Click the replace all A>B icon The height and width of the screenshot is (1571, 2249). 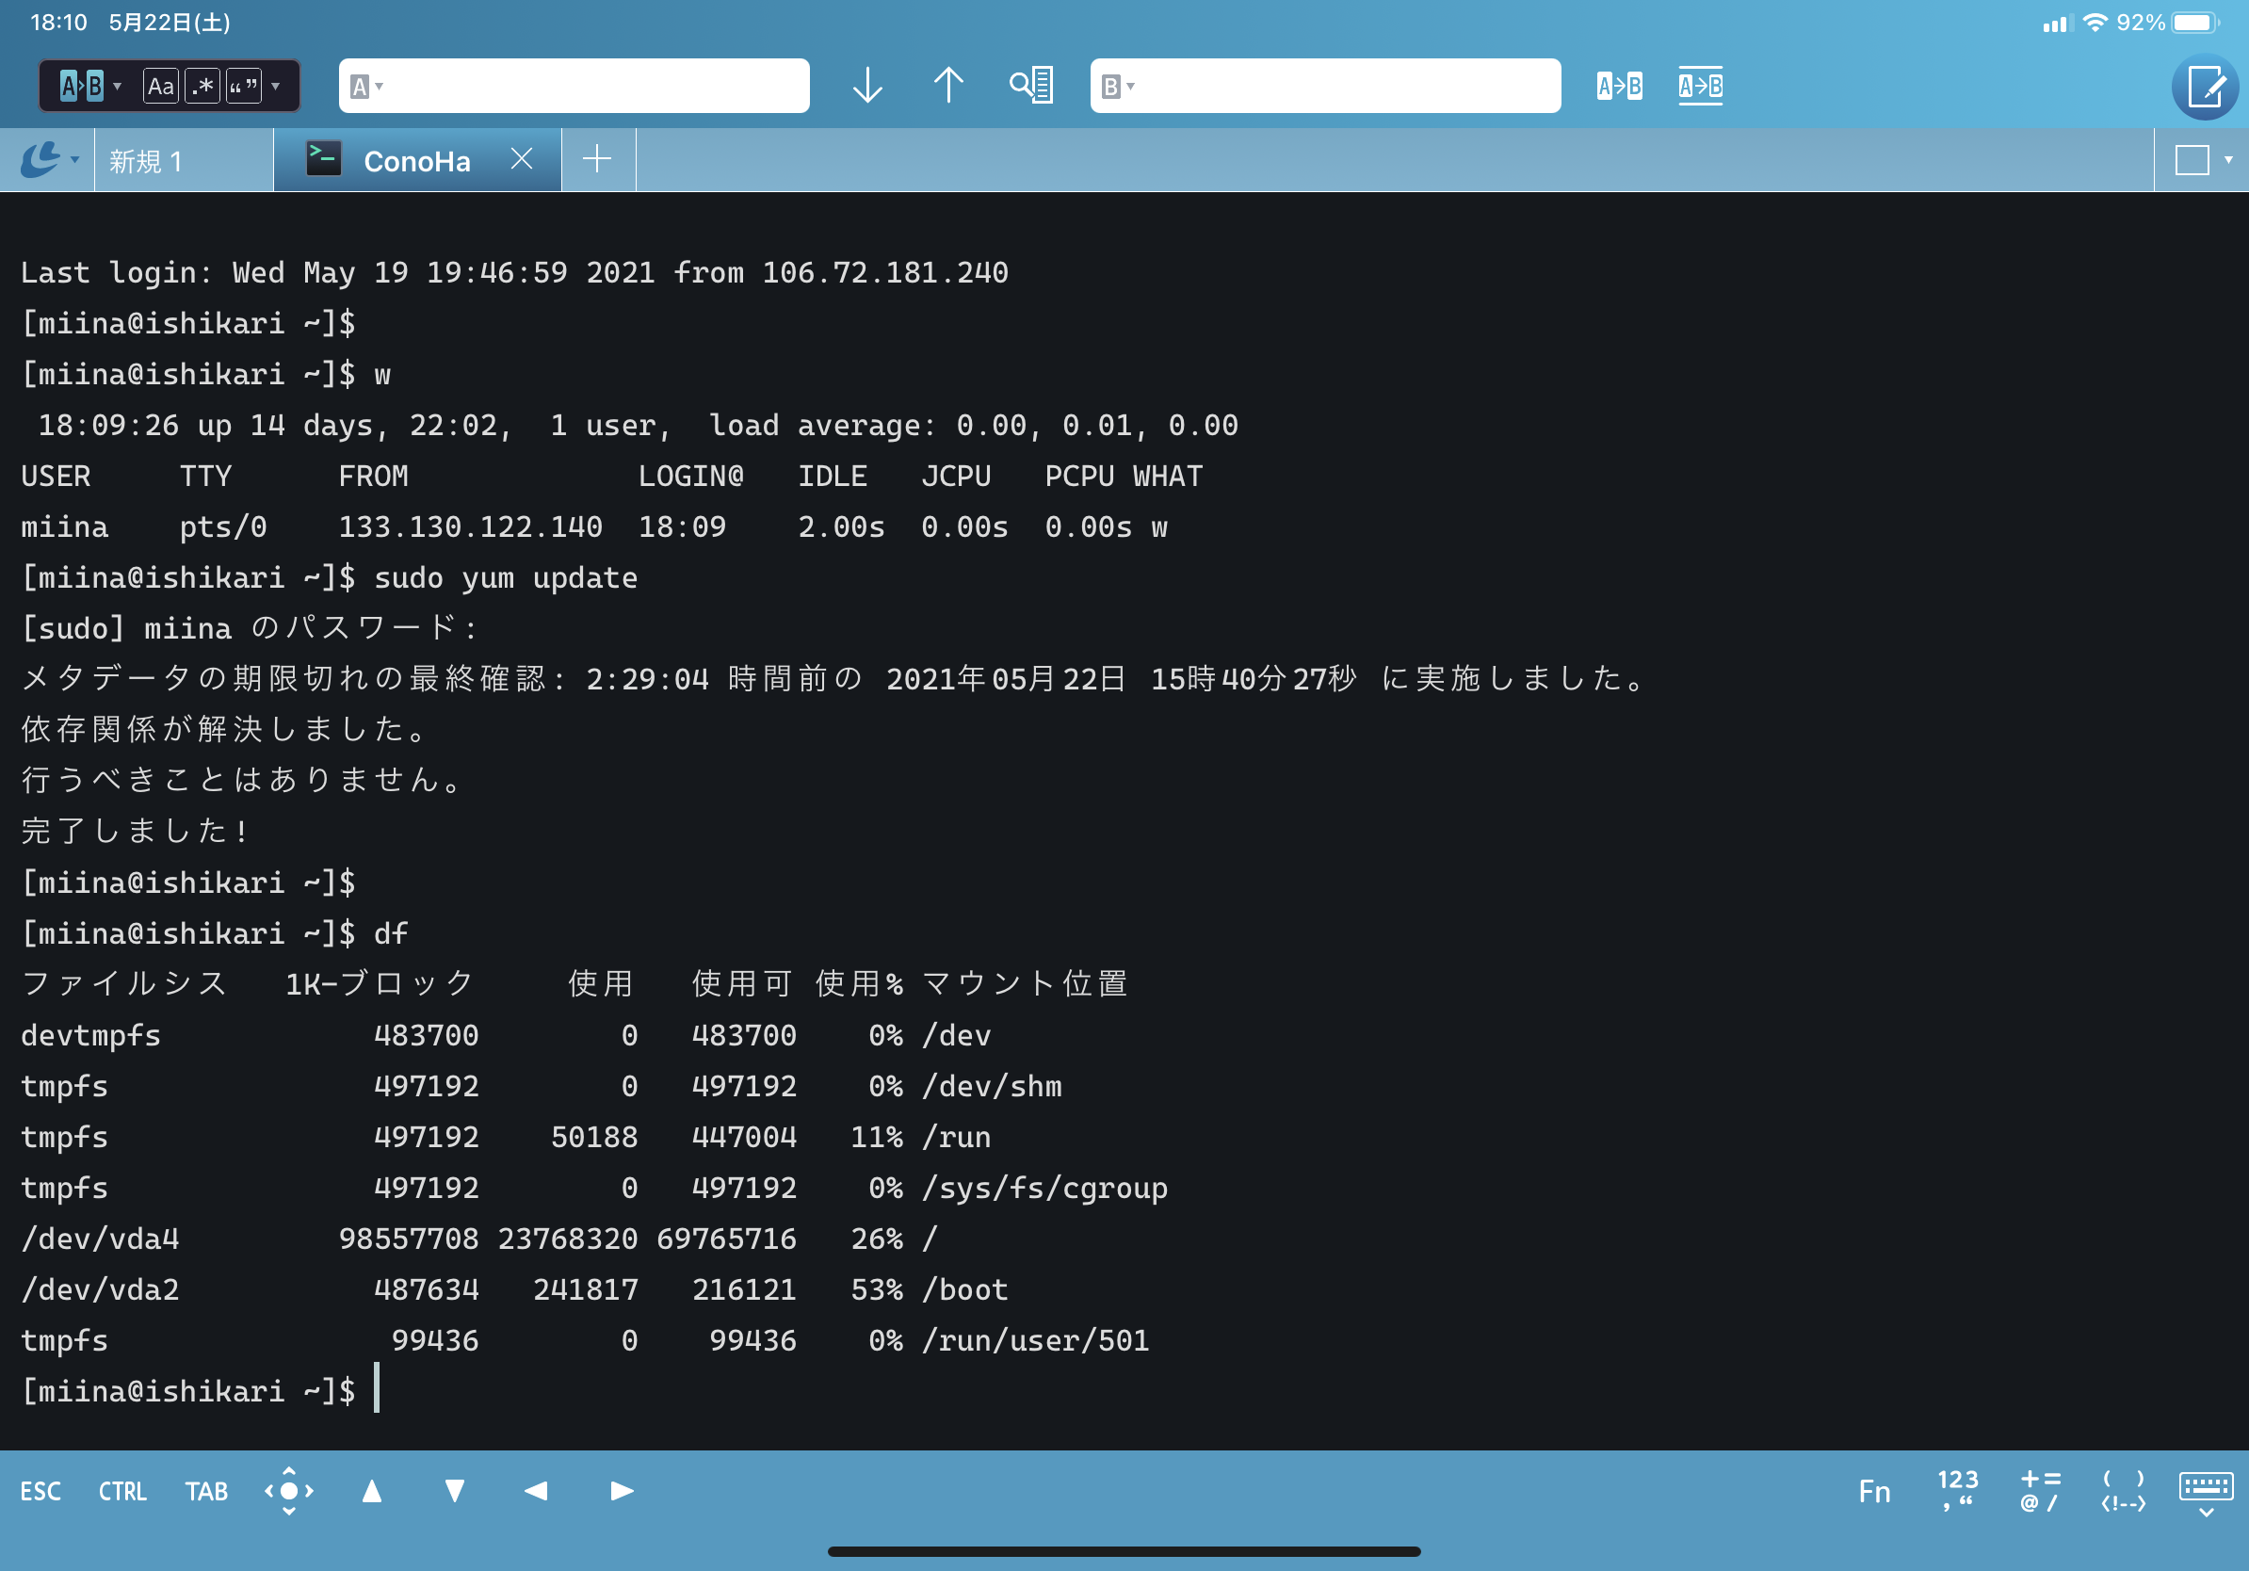(1700, 87)
